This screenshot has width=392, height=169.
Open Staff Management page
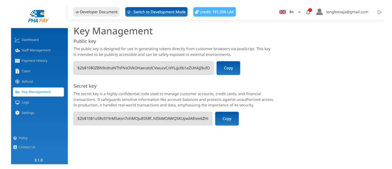pyautogui.click(x=36, y=50)
